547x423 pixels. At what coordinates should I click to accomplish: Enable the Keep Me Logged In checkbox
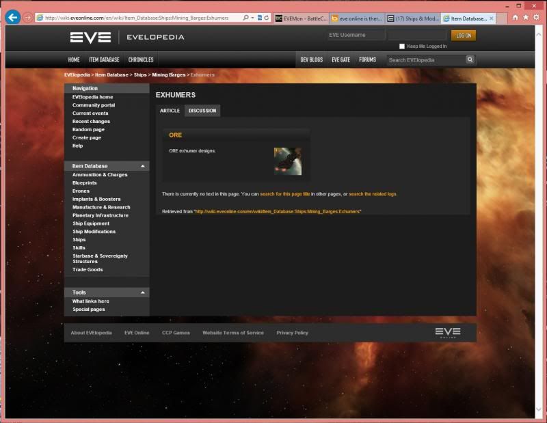coord(402,46)
